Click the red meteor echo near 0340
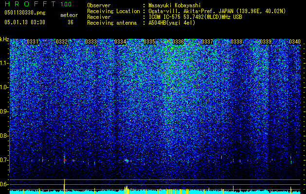 coord(291,158)
